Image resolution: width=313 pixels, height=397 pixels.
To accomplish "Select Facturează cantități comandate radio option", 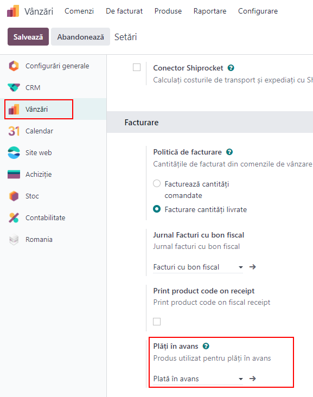I will (x=157, y=183).
